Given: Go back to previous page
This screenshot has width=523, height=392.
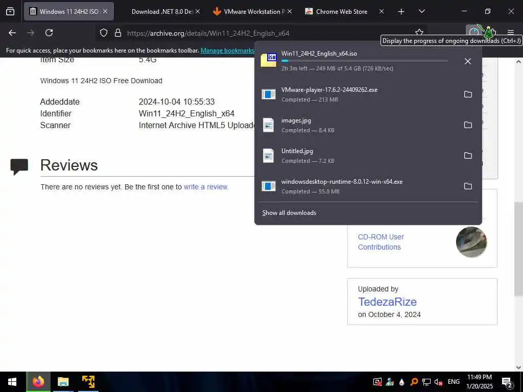Looking at the screenshot, I should tap(12, 33).
